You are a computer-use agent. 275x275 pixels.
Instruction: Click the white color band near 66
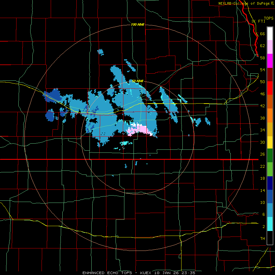(270, 34)
